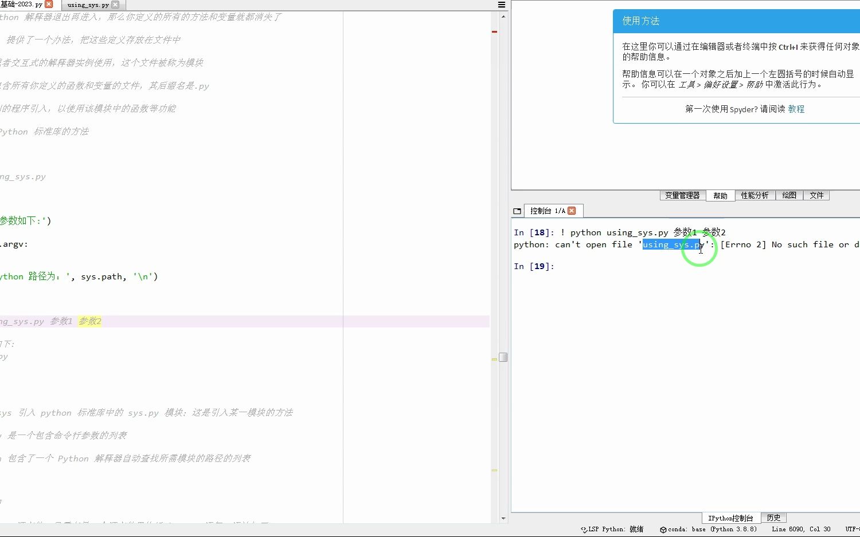
Task: Click the highlighted 参数2 word in editor
Action: point(90,321)
